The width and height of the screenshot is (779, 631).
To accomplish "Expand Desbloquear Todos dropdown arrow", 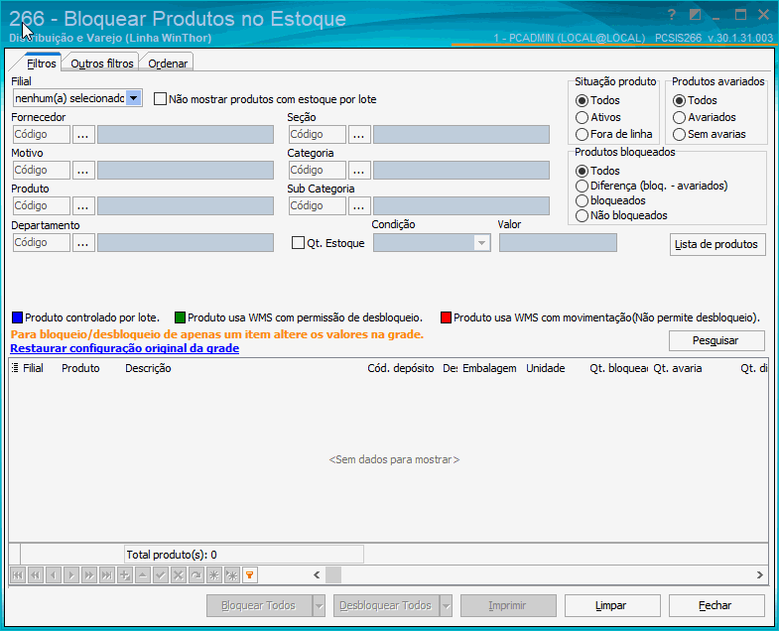I will click(447, 605).
